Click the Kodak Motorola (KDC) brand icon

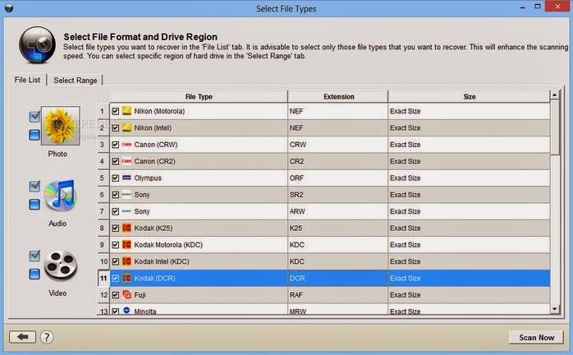(x=126, y=245)
